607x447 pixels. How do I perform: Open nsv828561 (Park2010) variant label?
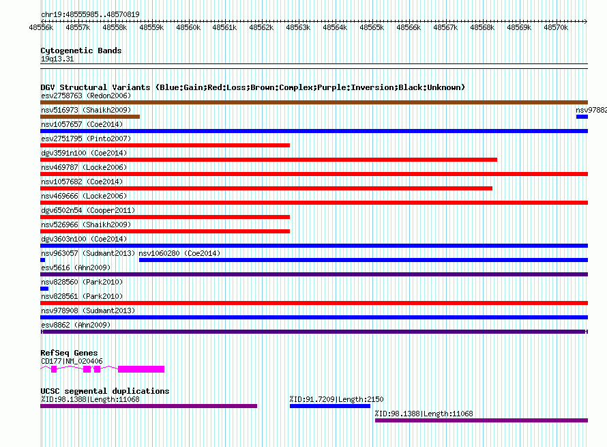[x=82, y=296]
